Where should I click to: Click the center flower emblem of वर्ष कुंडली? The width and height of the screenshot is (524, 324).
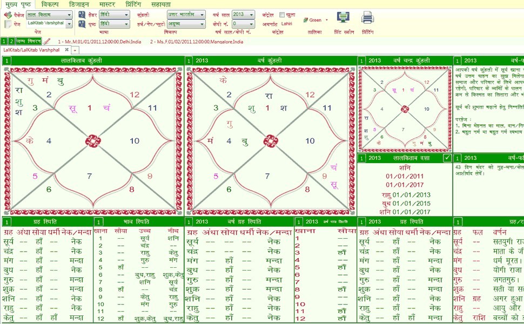271,141
